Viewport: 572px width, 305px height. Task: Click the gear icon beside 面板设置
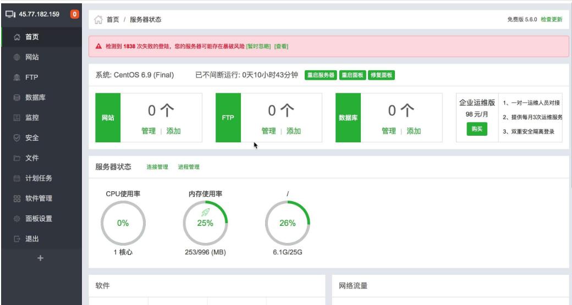pyautogui.click(x=17, y=219)
